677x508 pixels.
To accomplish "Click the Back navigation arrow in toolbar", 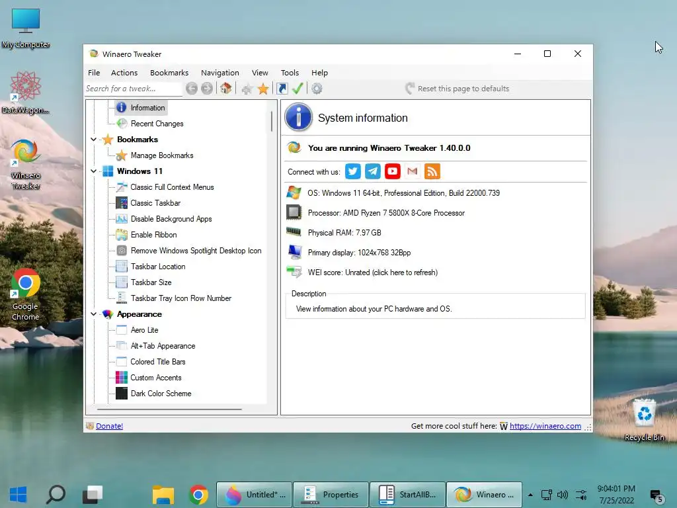I will tap(192, 89).
